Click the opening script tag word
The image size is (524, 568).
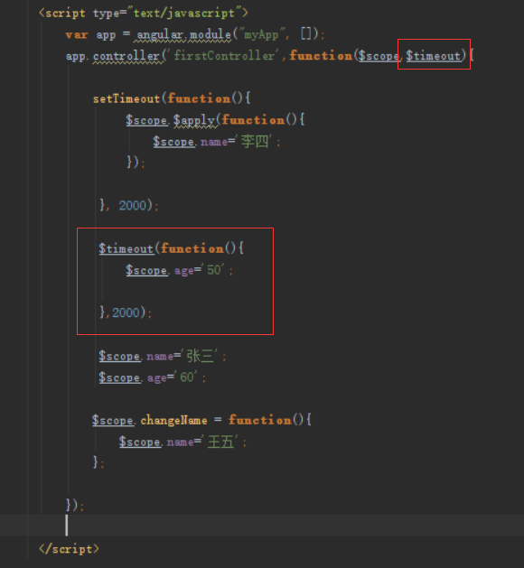point(65,14)
